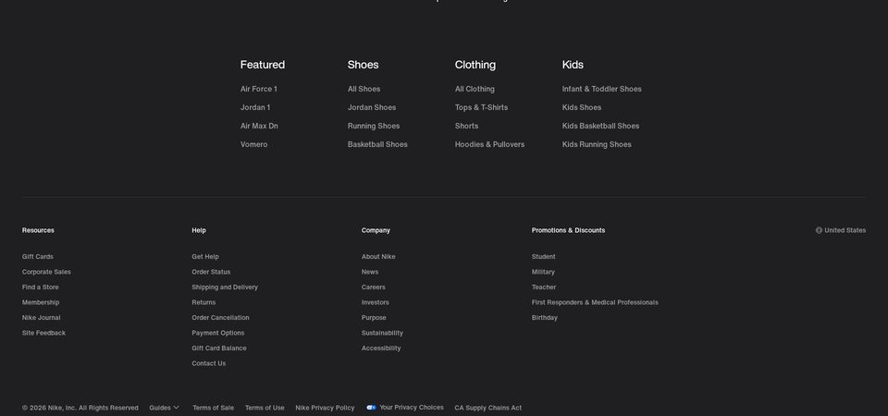Click the Resources heading

pos(38,230)
